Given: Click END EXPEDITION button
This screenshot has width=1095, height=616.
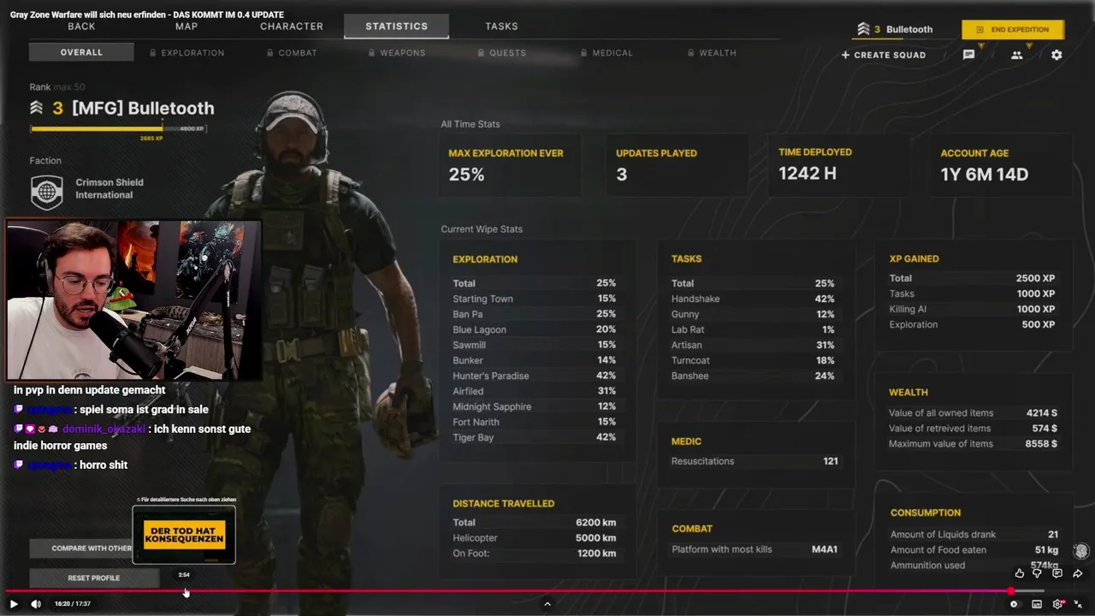Looking at the screenshot, I should pyautogui.click(x=1013, y=30).
